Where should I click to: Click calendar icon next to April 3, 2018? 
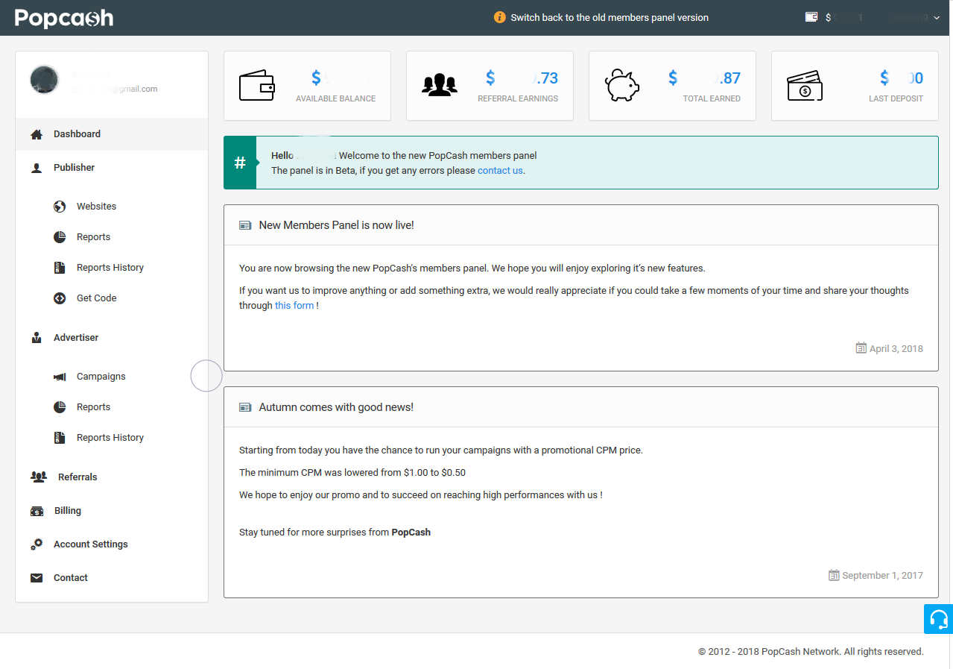pyautogui.click(x=861, y=348)
